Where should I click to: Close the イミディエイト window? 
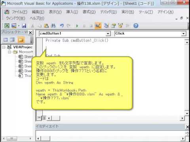[x=187, y=127]
